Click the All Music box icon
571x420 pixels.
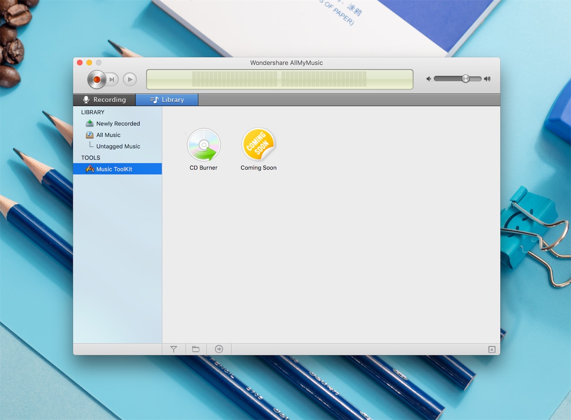point(90,135)
